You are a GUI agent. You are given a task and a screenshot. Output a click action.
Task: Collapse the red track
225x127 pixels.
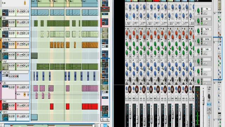pos(1,101)
